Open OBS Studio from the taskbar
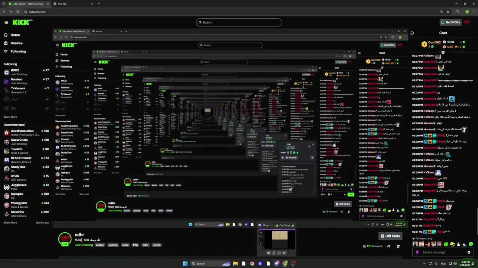This screenshot has width=478, height=268. 293,264
